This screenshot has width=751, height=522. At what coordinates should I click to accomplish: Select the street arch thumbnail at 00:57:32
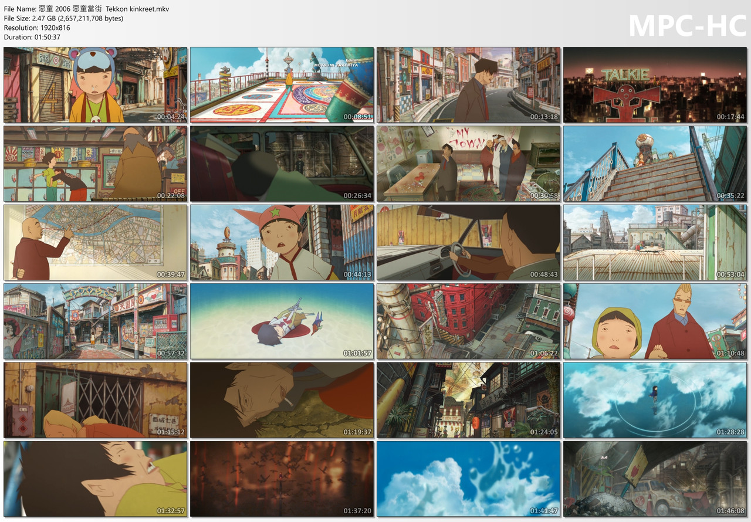(x=96, y=321)
